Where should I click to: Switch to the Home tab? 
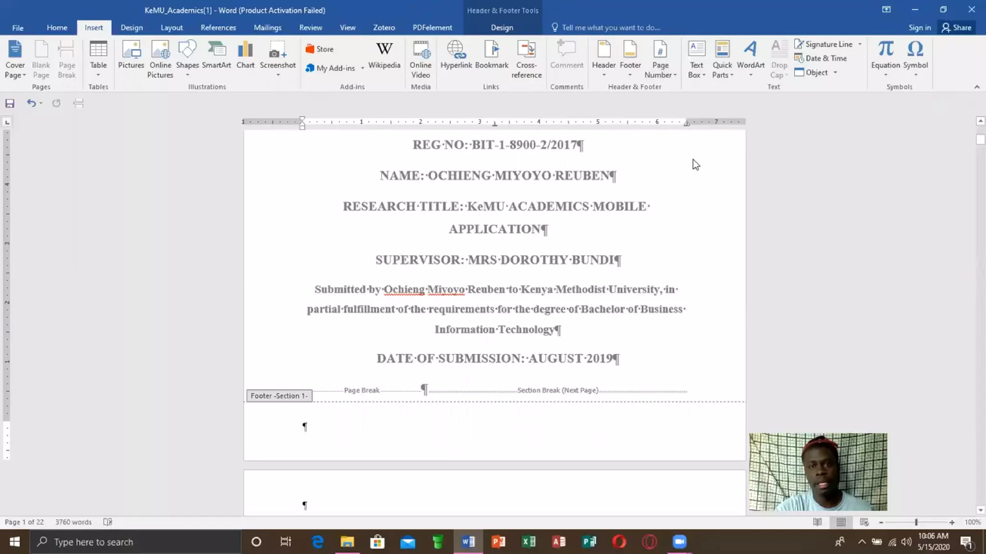click(57, 27)
